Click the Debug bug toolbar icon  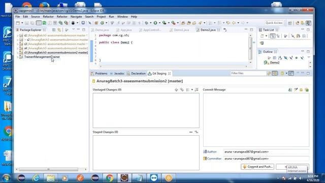coord(146,23)
